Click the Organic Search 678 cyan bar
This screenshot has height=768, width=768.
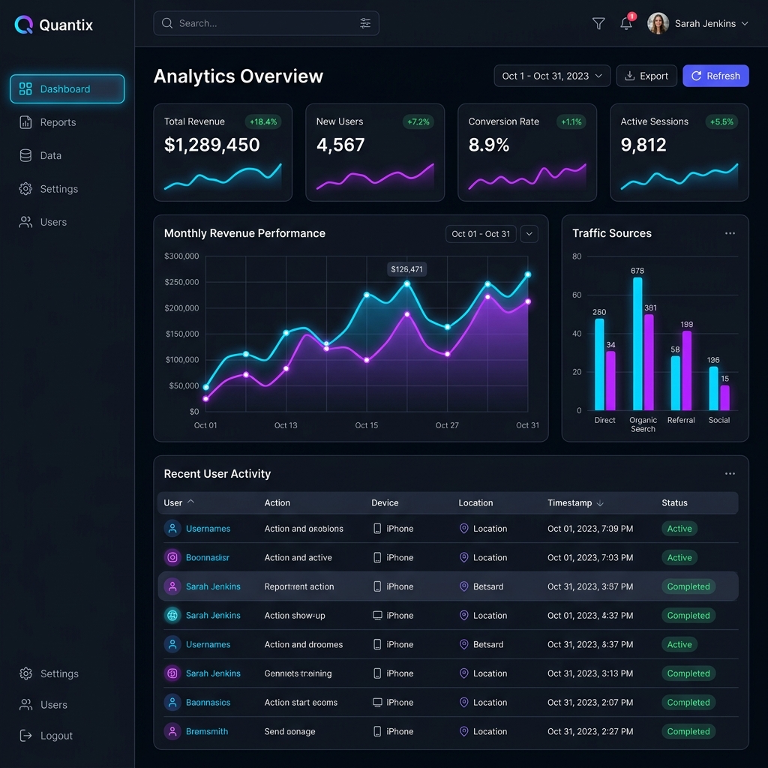(x=637, y=343)
